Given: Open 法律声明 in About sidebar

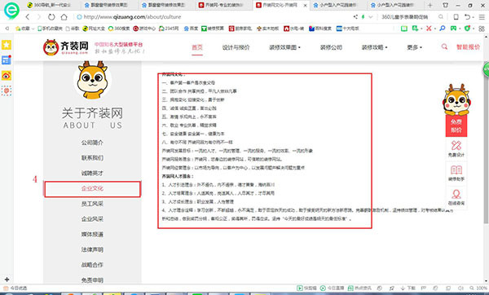Looking at the screenshot, I should [x=92, y=249].
